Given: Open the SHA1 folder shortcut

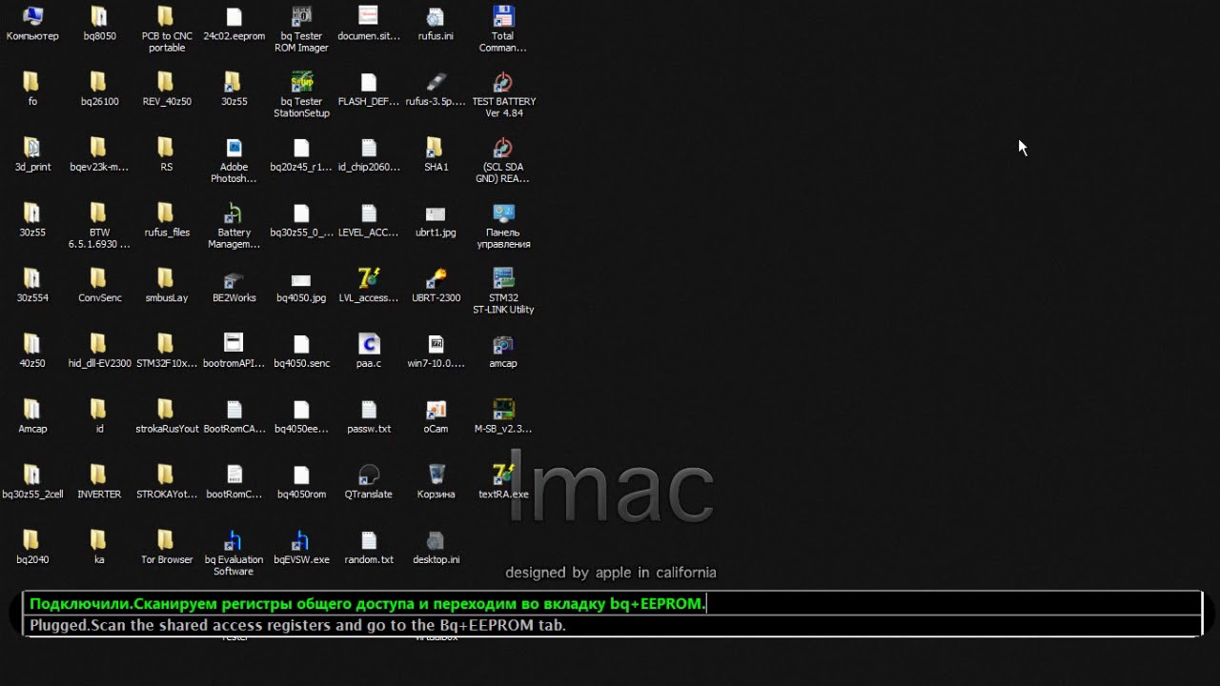Looking at the screenshot, I should point(436,154).
